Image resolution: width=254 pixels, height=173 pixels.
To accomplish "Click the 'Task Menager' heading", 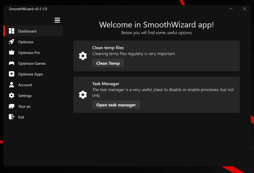I will tap(106, 84).
